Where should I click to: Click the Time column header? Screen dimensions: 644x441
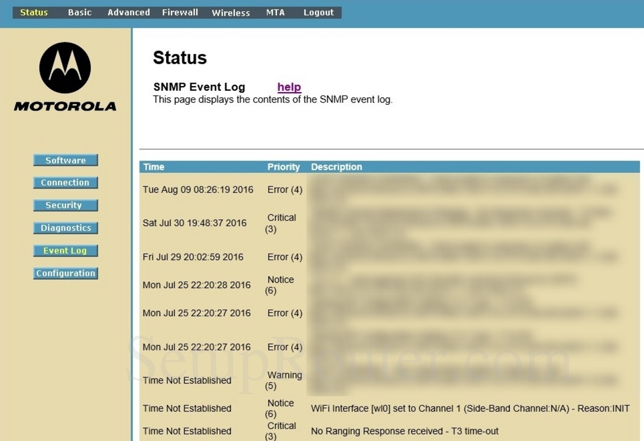(154, 167)
